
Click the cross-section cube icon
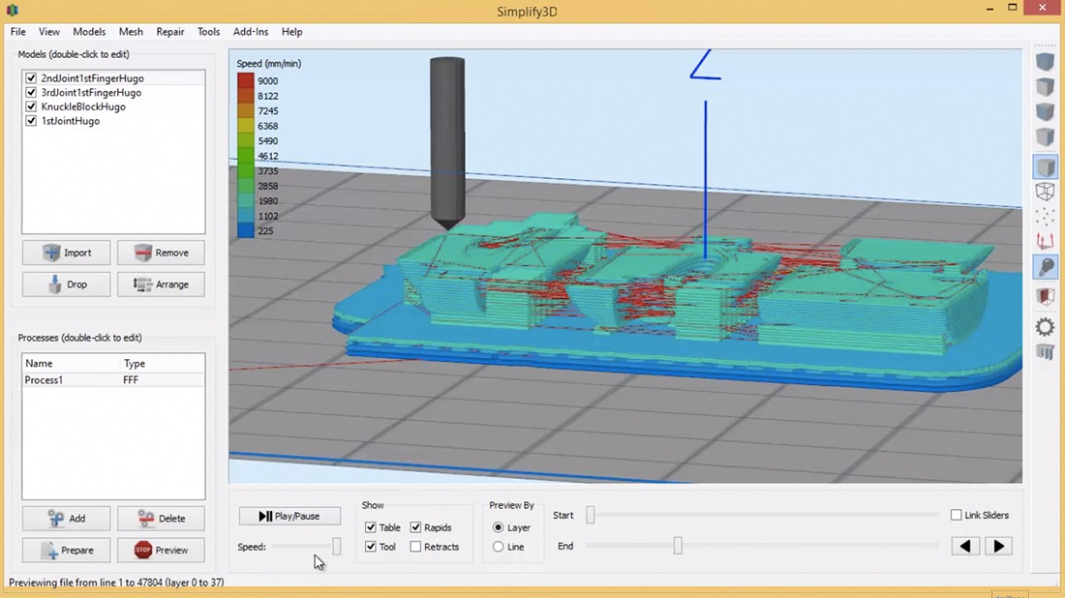tap(1045, 296)
